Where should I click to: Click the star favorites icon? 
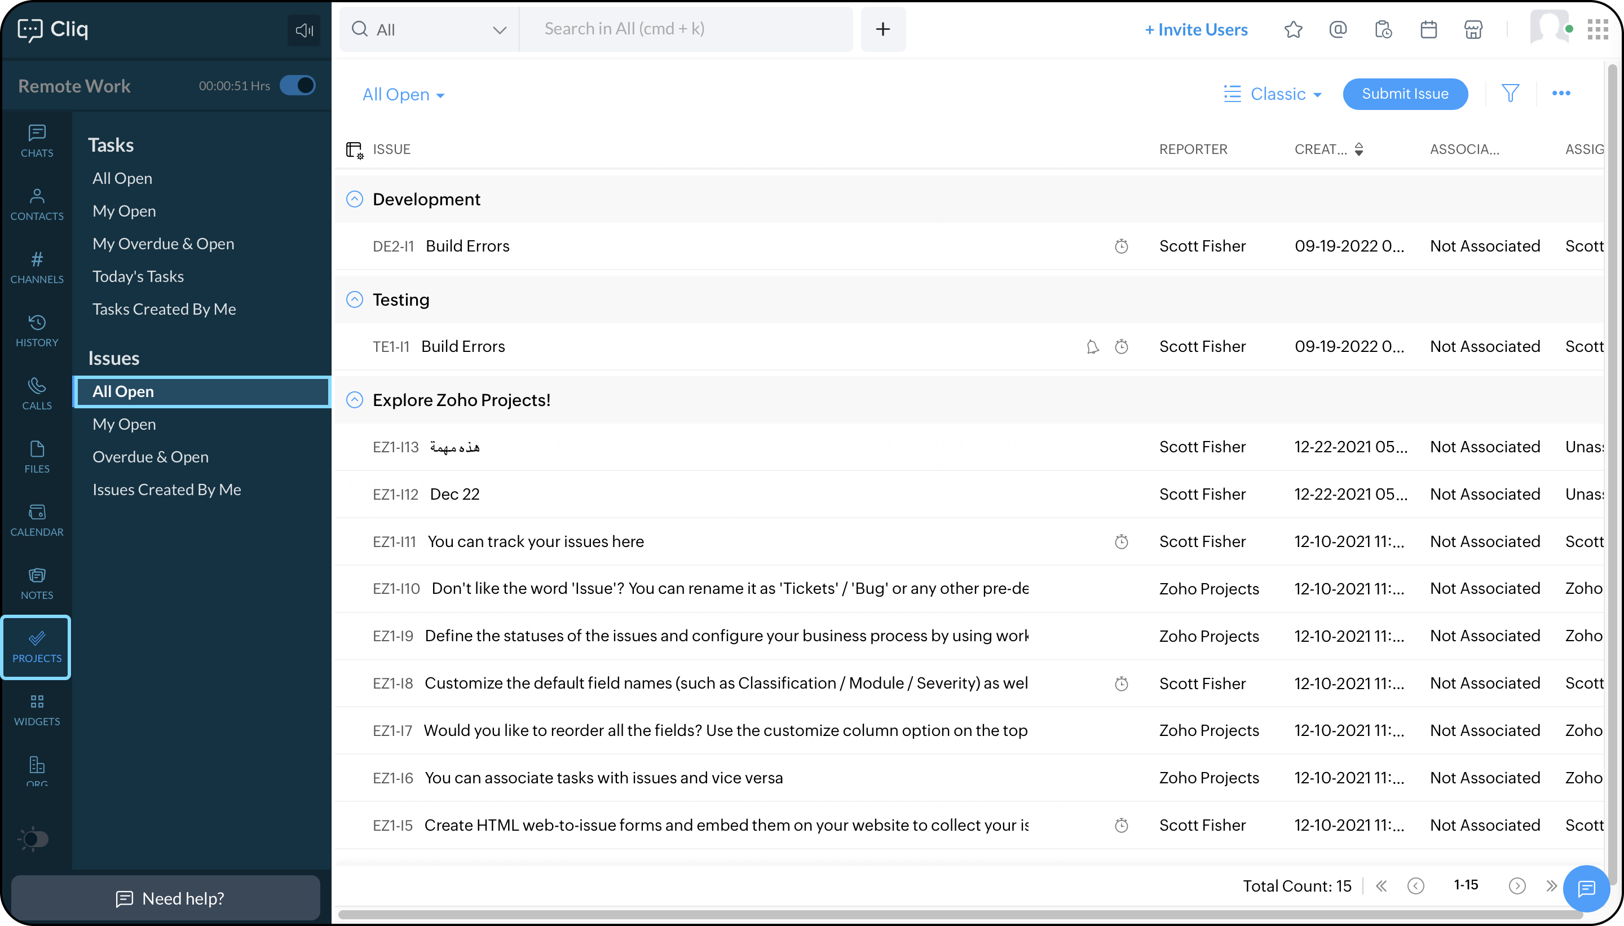pos(1292,29)
